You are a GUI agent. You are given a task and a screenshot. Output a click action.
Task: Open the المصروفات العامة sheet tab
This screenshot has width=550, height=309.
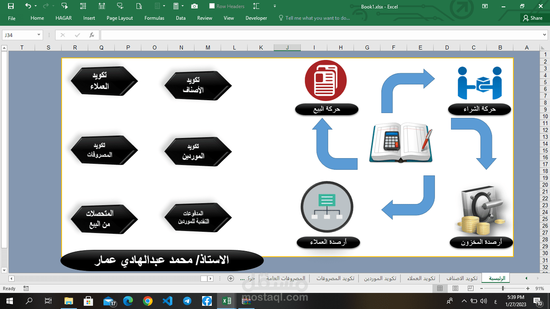(285, 278)
